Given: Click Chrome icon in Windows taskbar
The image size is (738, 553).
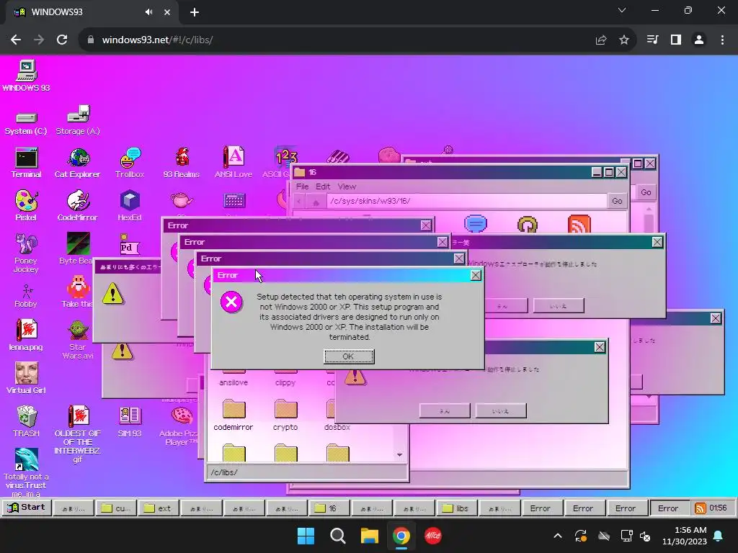Looking at the screenshot, I should 401,536.
